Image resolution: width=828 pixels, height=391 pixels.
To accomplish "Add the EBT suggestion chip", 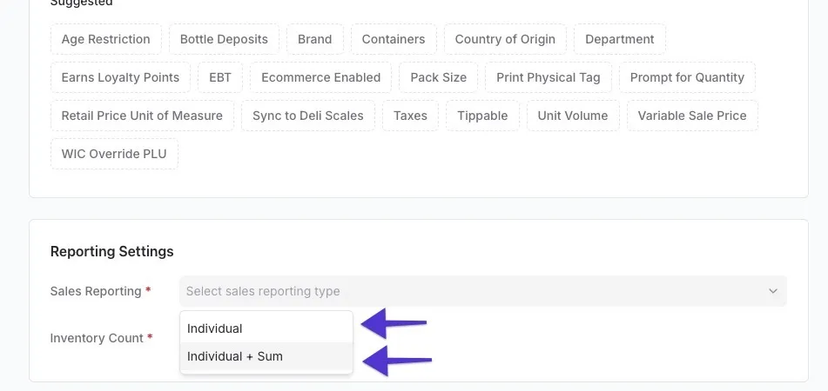I will tap(220, 77).
